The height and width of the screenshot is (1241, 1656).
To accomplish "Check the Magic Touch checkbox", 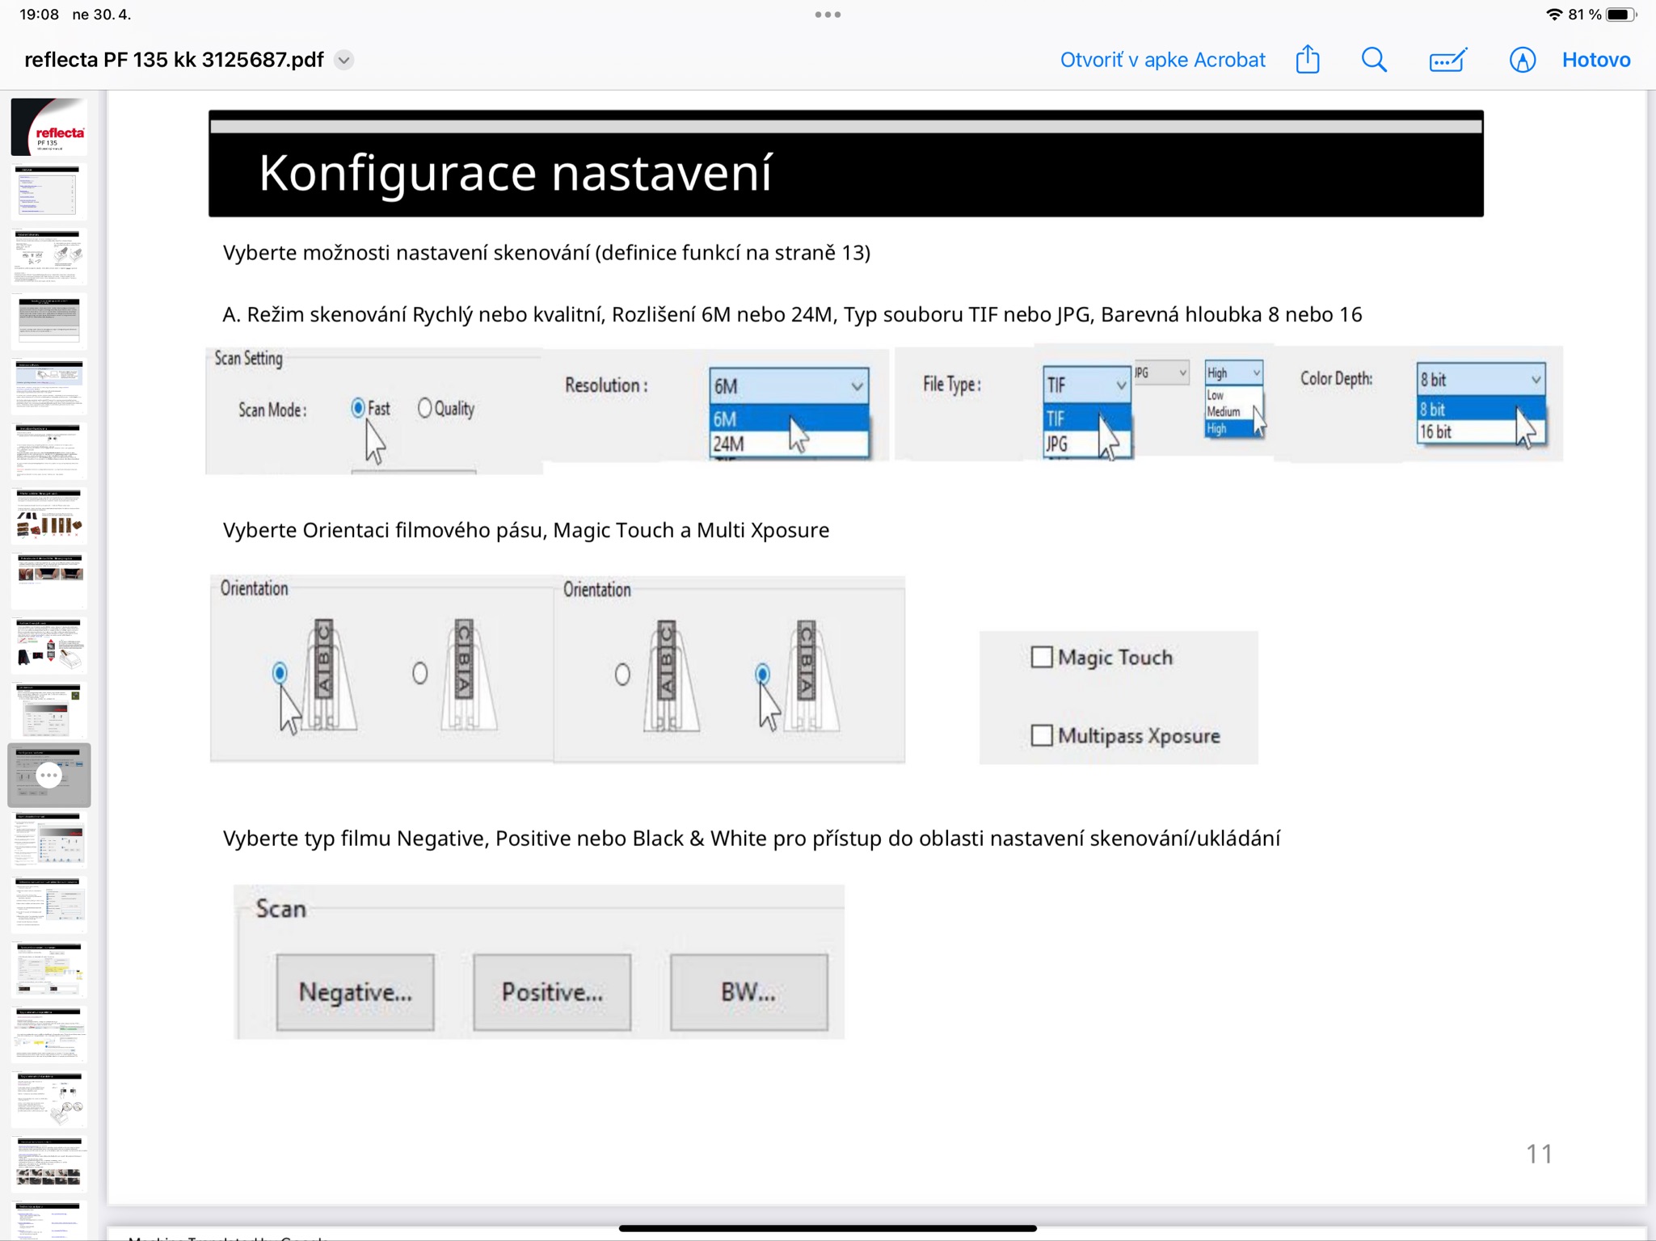I will click(1042, 657).
